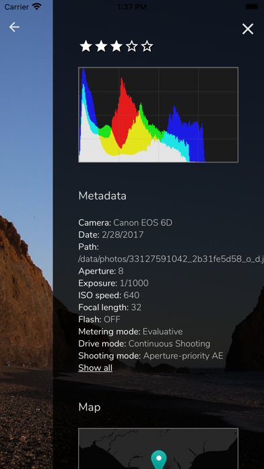Tap the battery indicator in status bar
The image size is (264, 469).
point(252,7)
